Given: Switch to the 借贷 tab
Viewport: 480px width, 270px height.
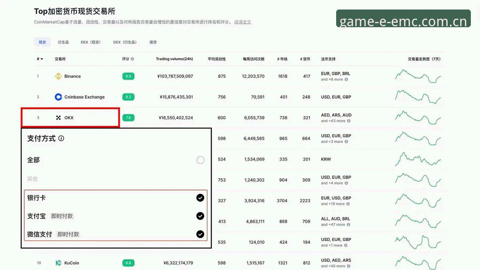Looking at the screenshot, I should click(x=153, y=42).
